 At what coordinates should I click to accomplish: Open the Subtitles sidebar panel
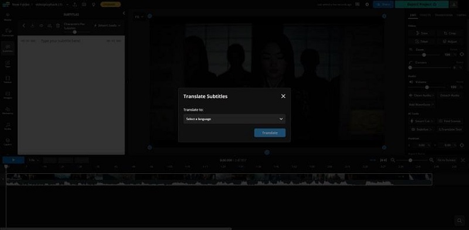point(8,49)
